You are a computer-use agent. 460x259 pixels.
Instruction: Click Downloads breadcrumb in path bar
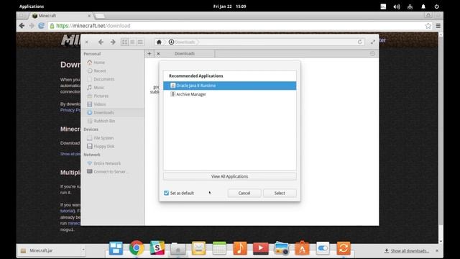click(x=182, y=42)
